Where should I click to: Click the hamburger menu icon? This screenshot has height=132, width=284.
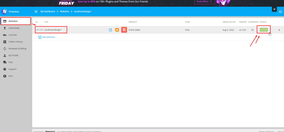coord(36,12)
